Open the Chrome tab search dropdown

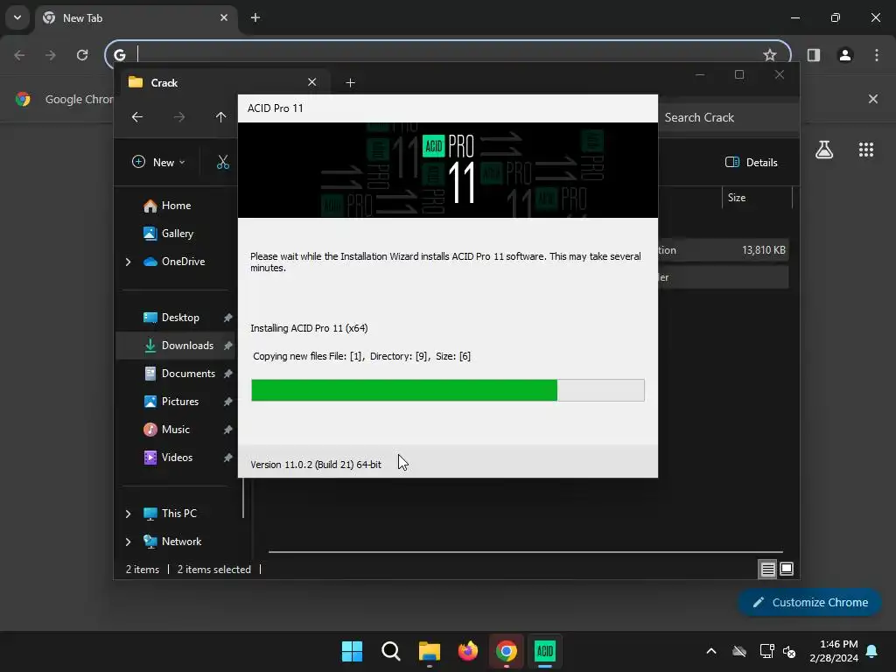[x=17, y=17]
